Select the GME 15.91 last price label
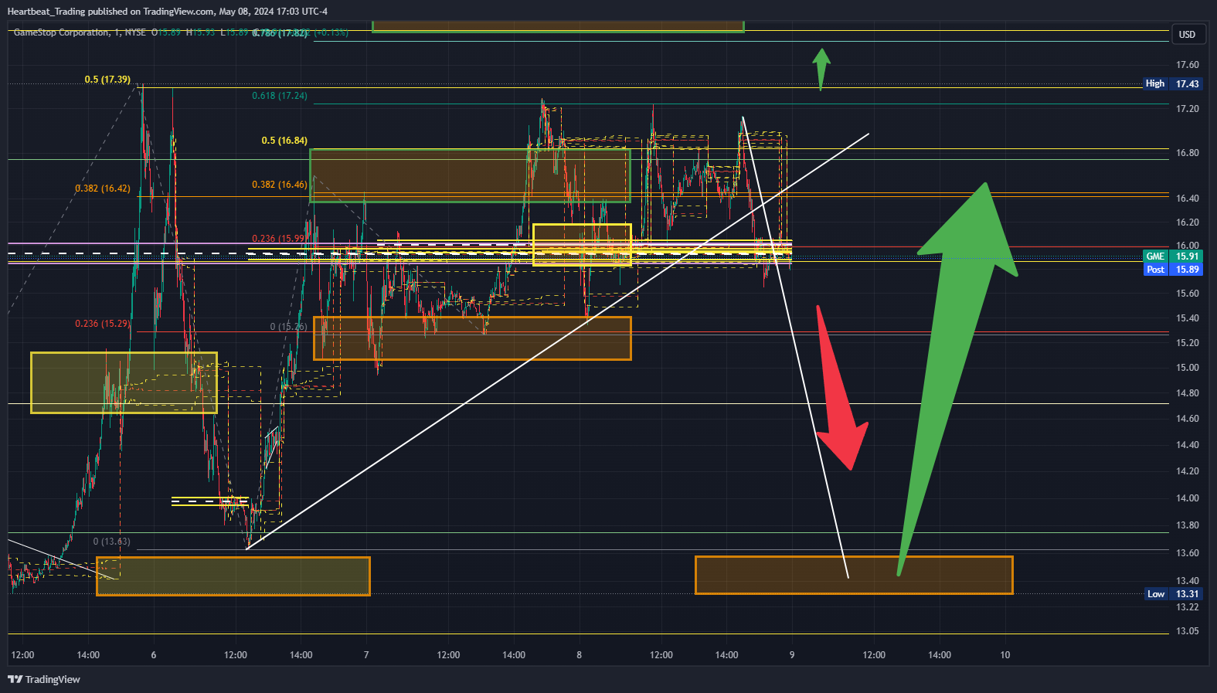 click(x=1172, y=256)
